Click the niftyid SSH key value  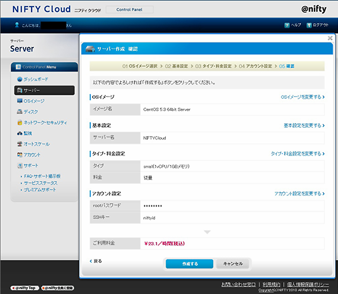(149, 218)
